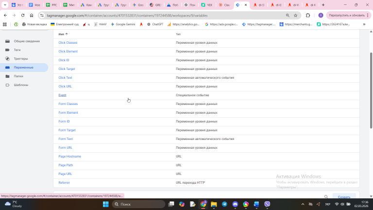The height and width of the screenshot is (210, 373).
Task: Open the Referrer variable
Action: [64, 183]
